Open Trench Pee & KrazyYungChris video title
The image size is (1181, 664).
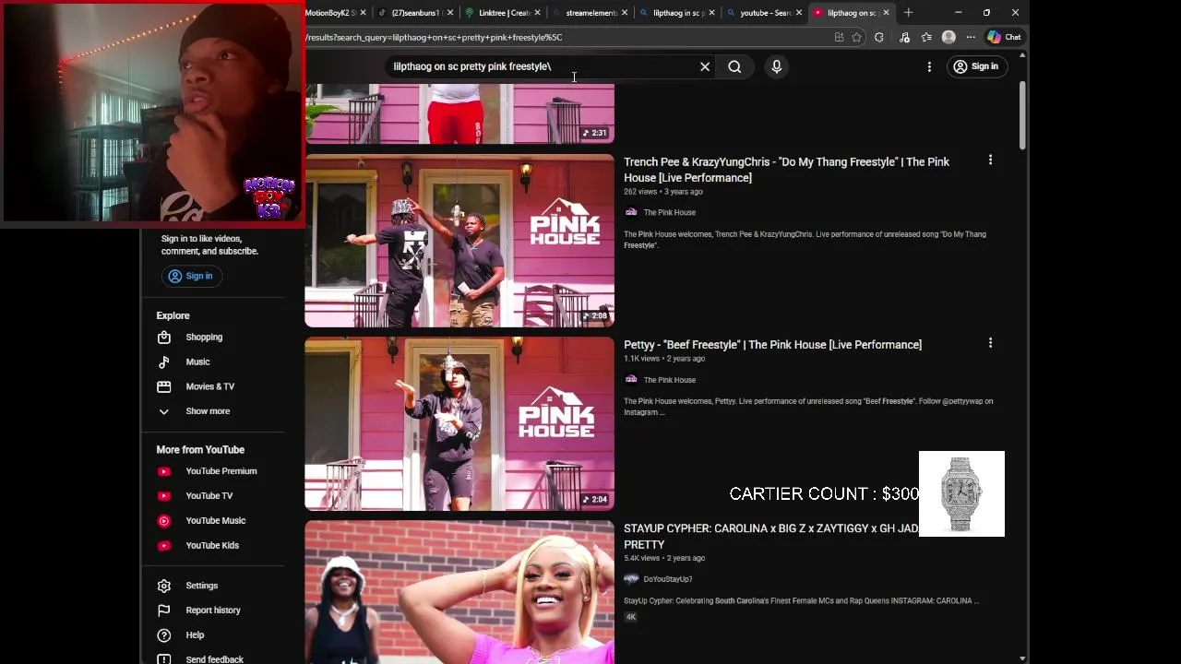click(x=786, y=170)
